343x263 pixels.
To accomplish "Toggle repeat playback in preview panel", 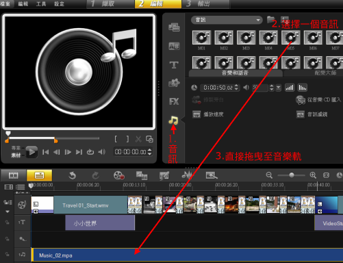I will tap(90, 152).
